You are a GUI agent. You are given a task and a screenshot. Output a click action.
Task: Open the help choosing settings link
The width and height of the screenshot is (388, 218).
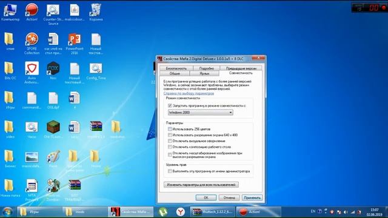coord(189,93)
